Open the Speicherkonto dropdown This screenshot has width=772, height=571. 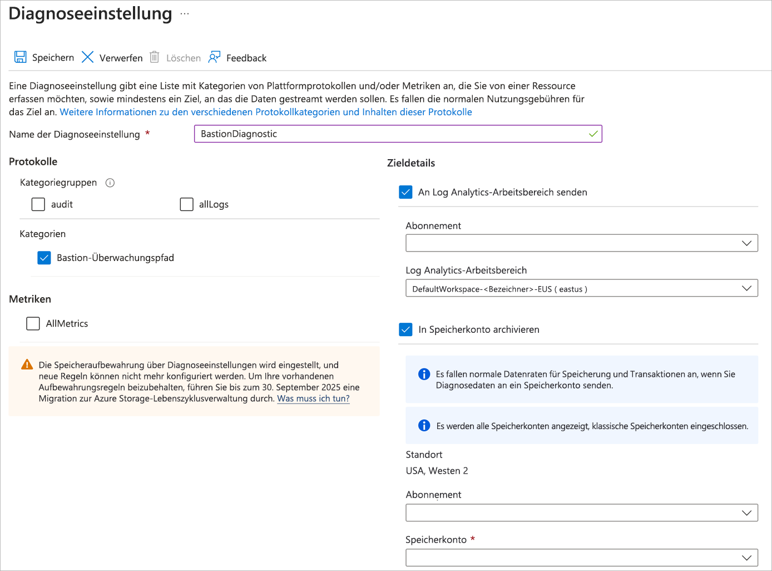[582, 558]
